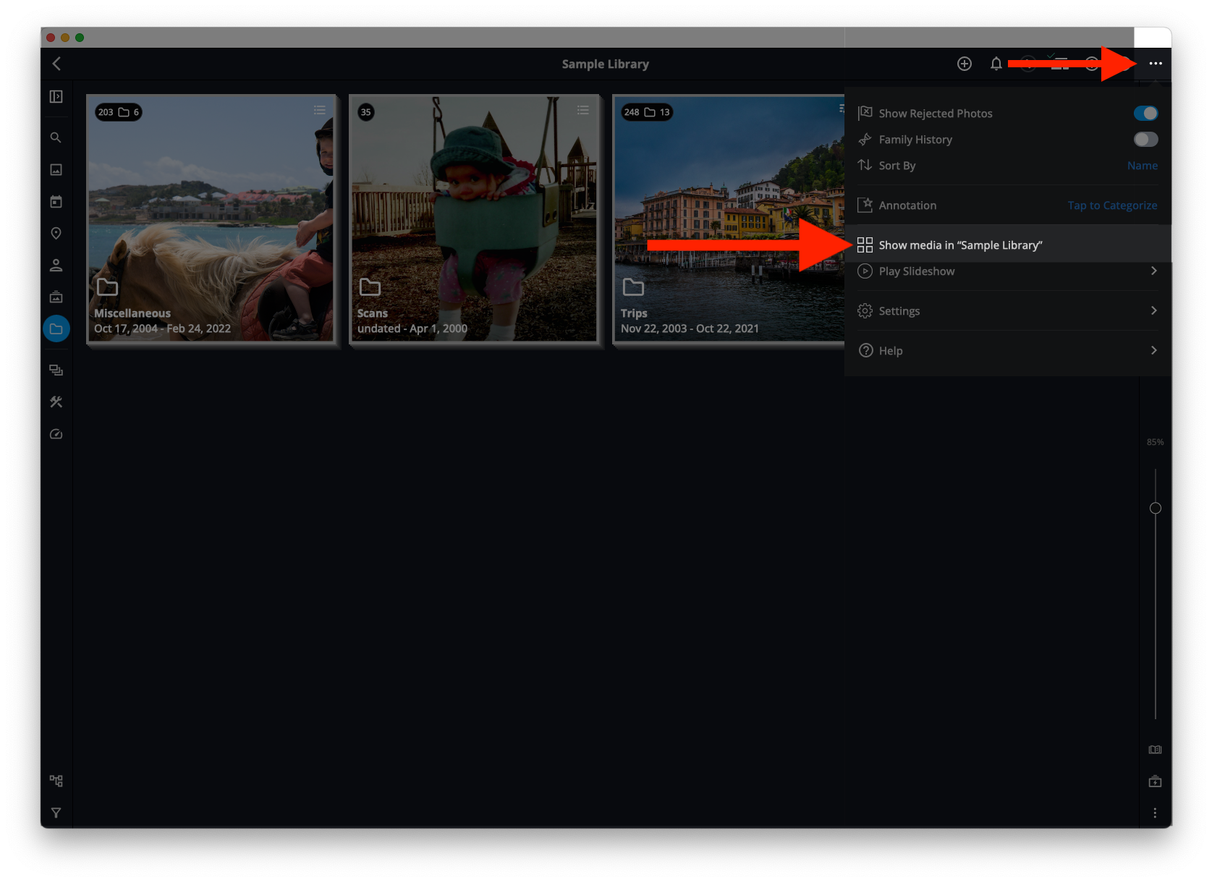Viewport: 1212px width, 882px height.
Task: Select Show media in "Sample Library"
Action: point(959,245)
